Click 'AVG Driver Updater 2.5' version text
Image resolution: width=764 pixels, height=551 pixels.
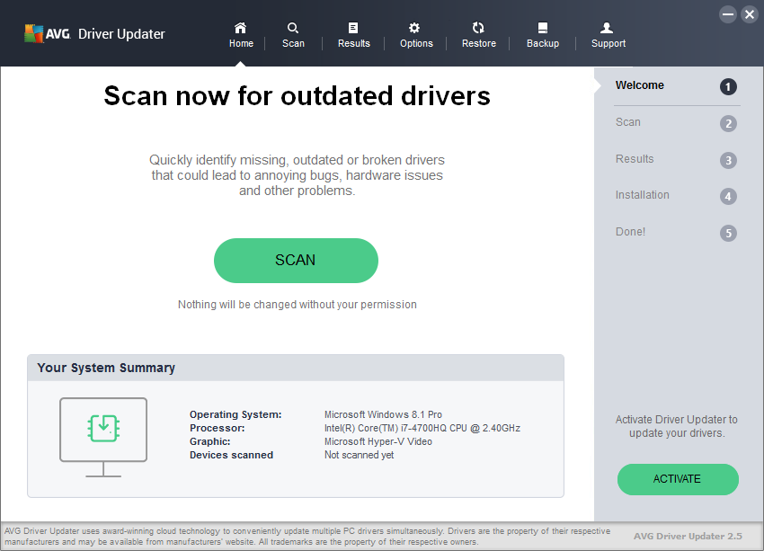click(688, 537)
